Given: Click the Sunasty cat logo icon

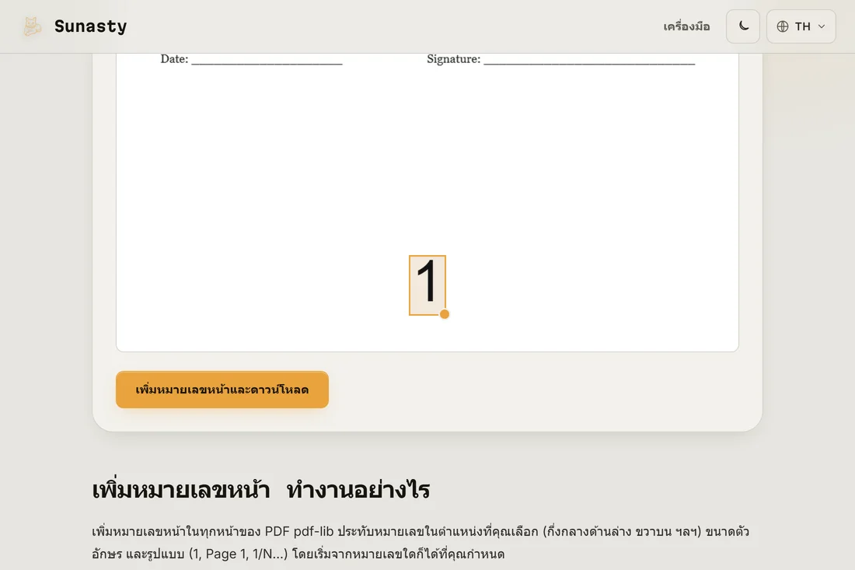Looking at the screenshot, I should pos(32,26).
